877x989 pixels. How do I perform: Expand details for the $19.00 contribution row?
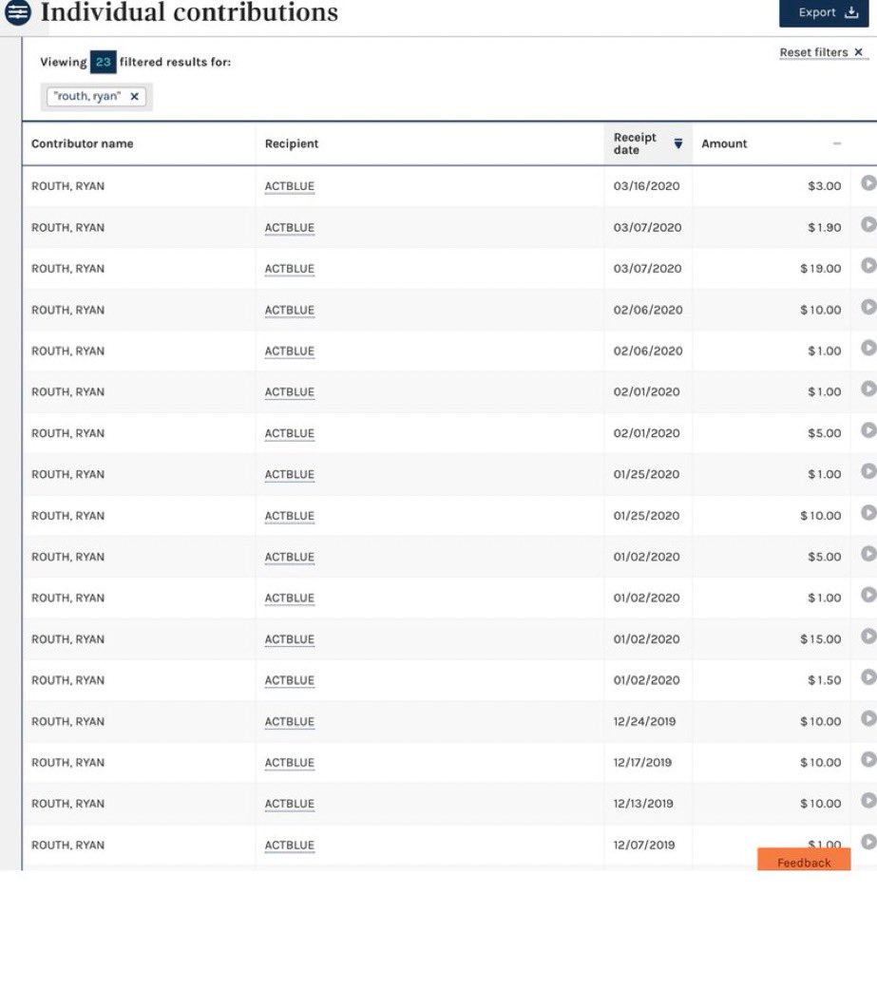868,266
